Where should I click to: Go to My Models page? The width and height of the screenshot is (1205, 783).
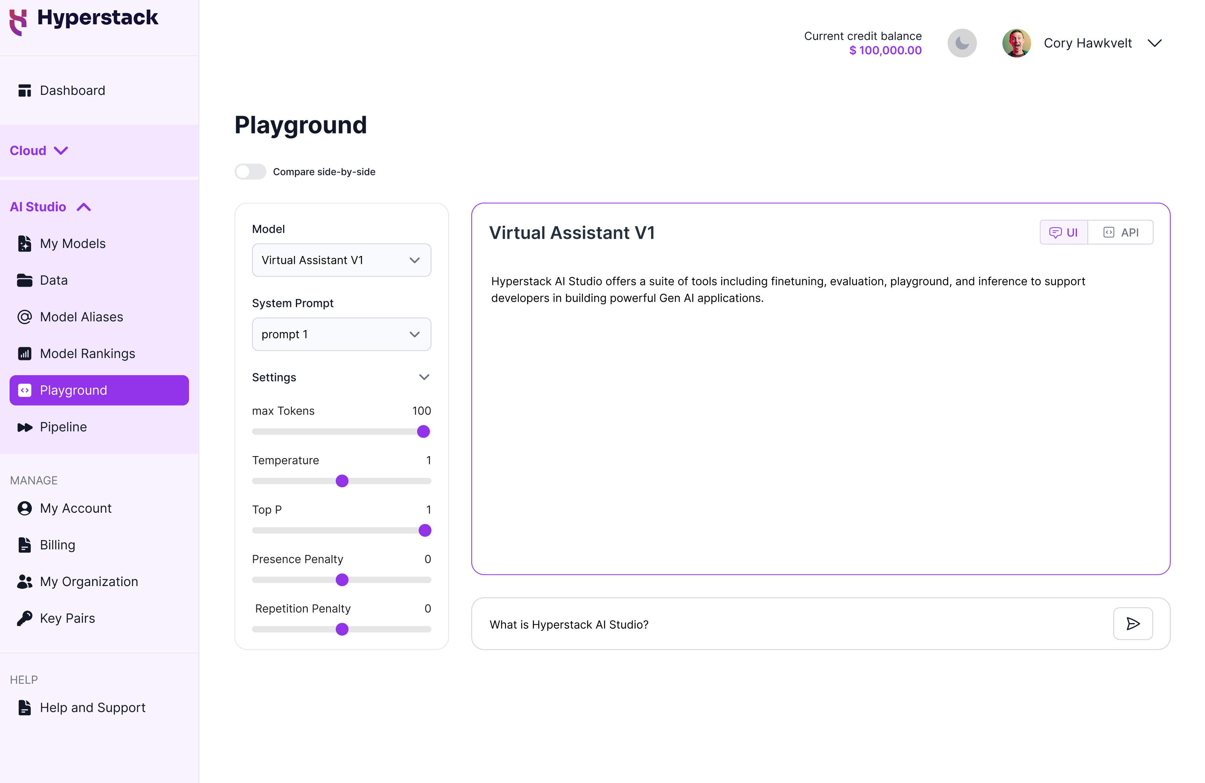99,244
